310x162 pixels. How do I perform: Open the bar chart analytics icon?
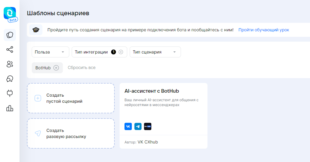[10, 108]
